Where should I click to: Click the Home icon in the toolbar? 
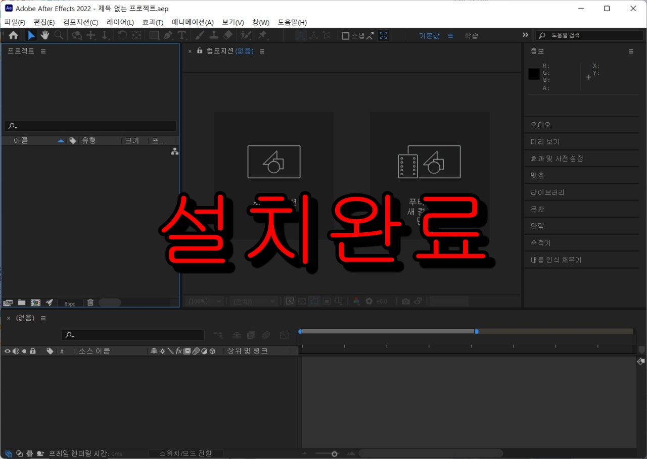pyautogui.click(x=14, y=35)
